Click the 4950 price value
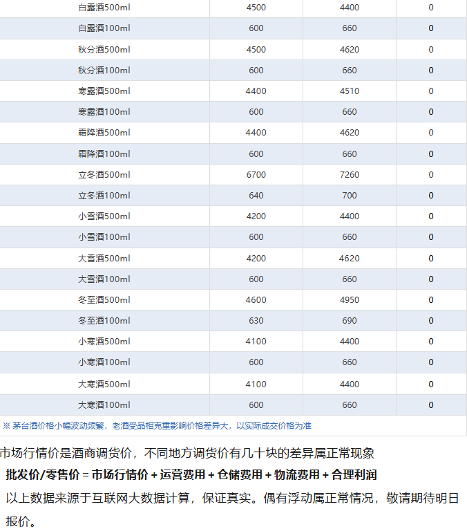Screen dimensions: 467x529 [349, 300]
